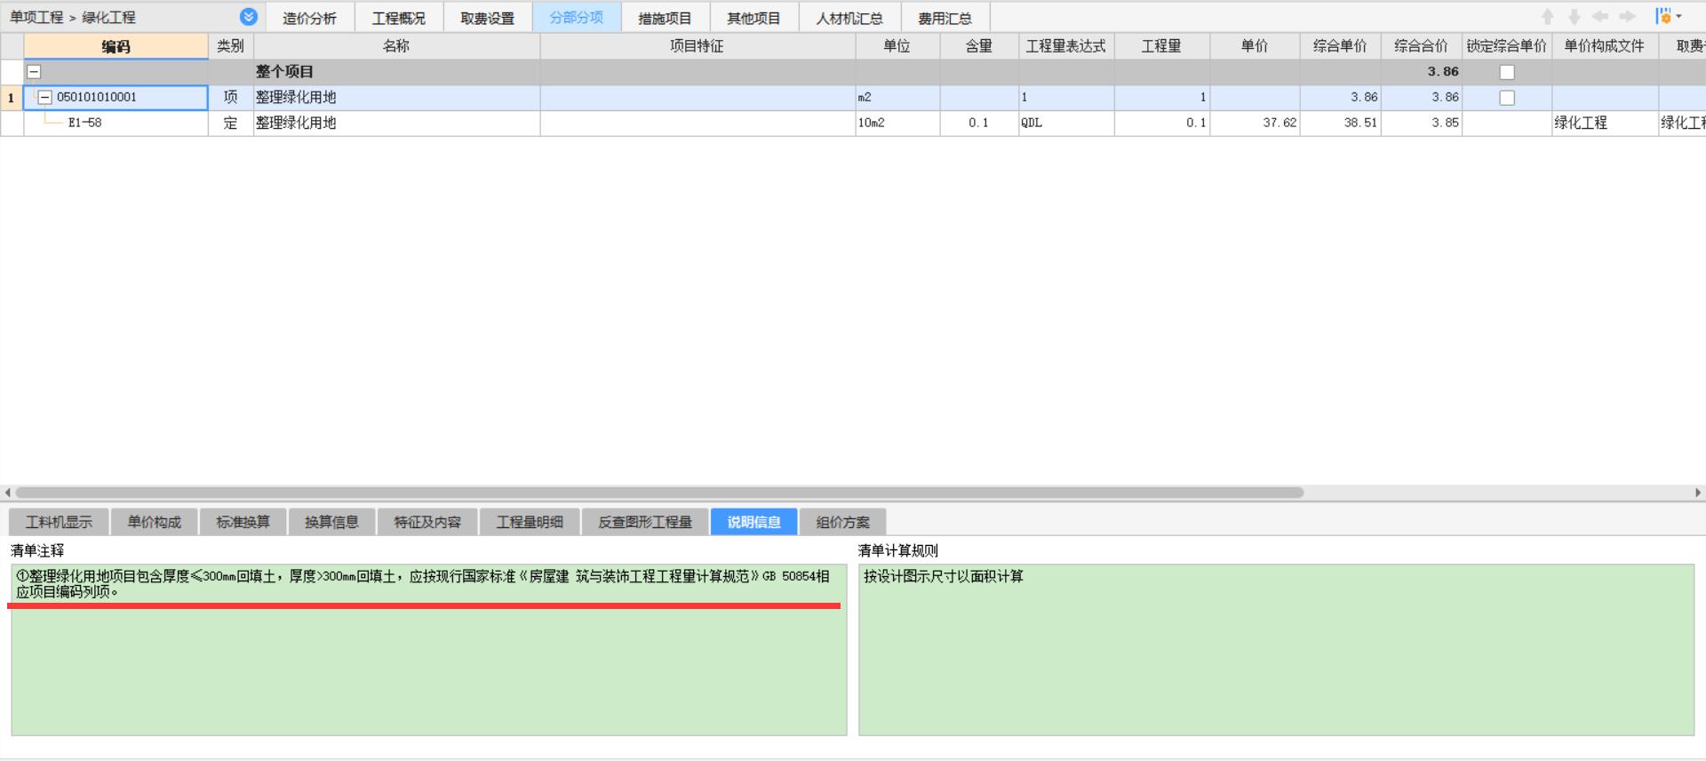Toggle 锁定综合单价 checkbox for 050101010001 row
The width and height of the screenshot is (1706, 761).
[x=1507, y=98]
